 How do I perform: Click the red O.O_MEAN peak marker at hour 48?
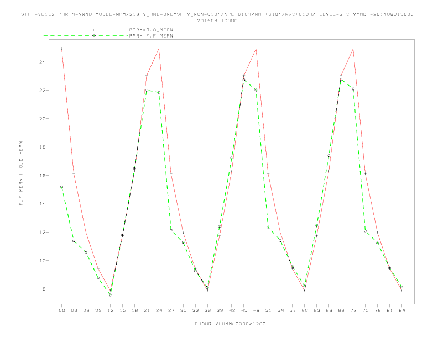coord(256,49)
